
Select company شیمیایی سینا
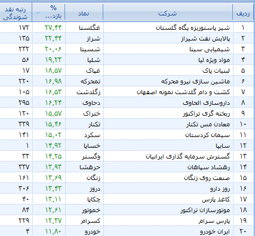(x=210, y=49)
